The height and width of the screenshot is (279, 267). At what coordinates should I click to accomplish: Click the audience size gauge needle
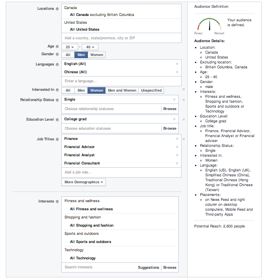tap(209, 25)
